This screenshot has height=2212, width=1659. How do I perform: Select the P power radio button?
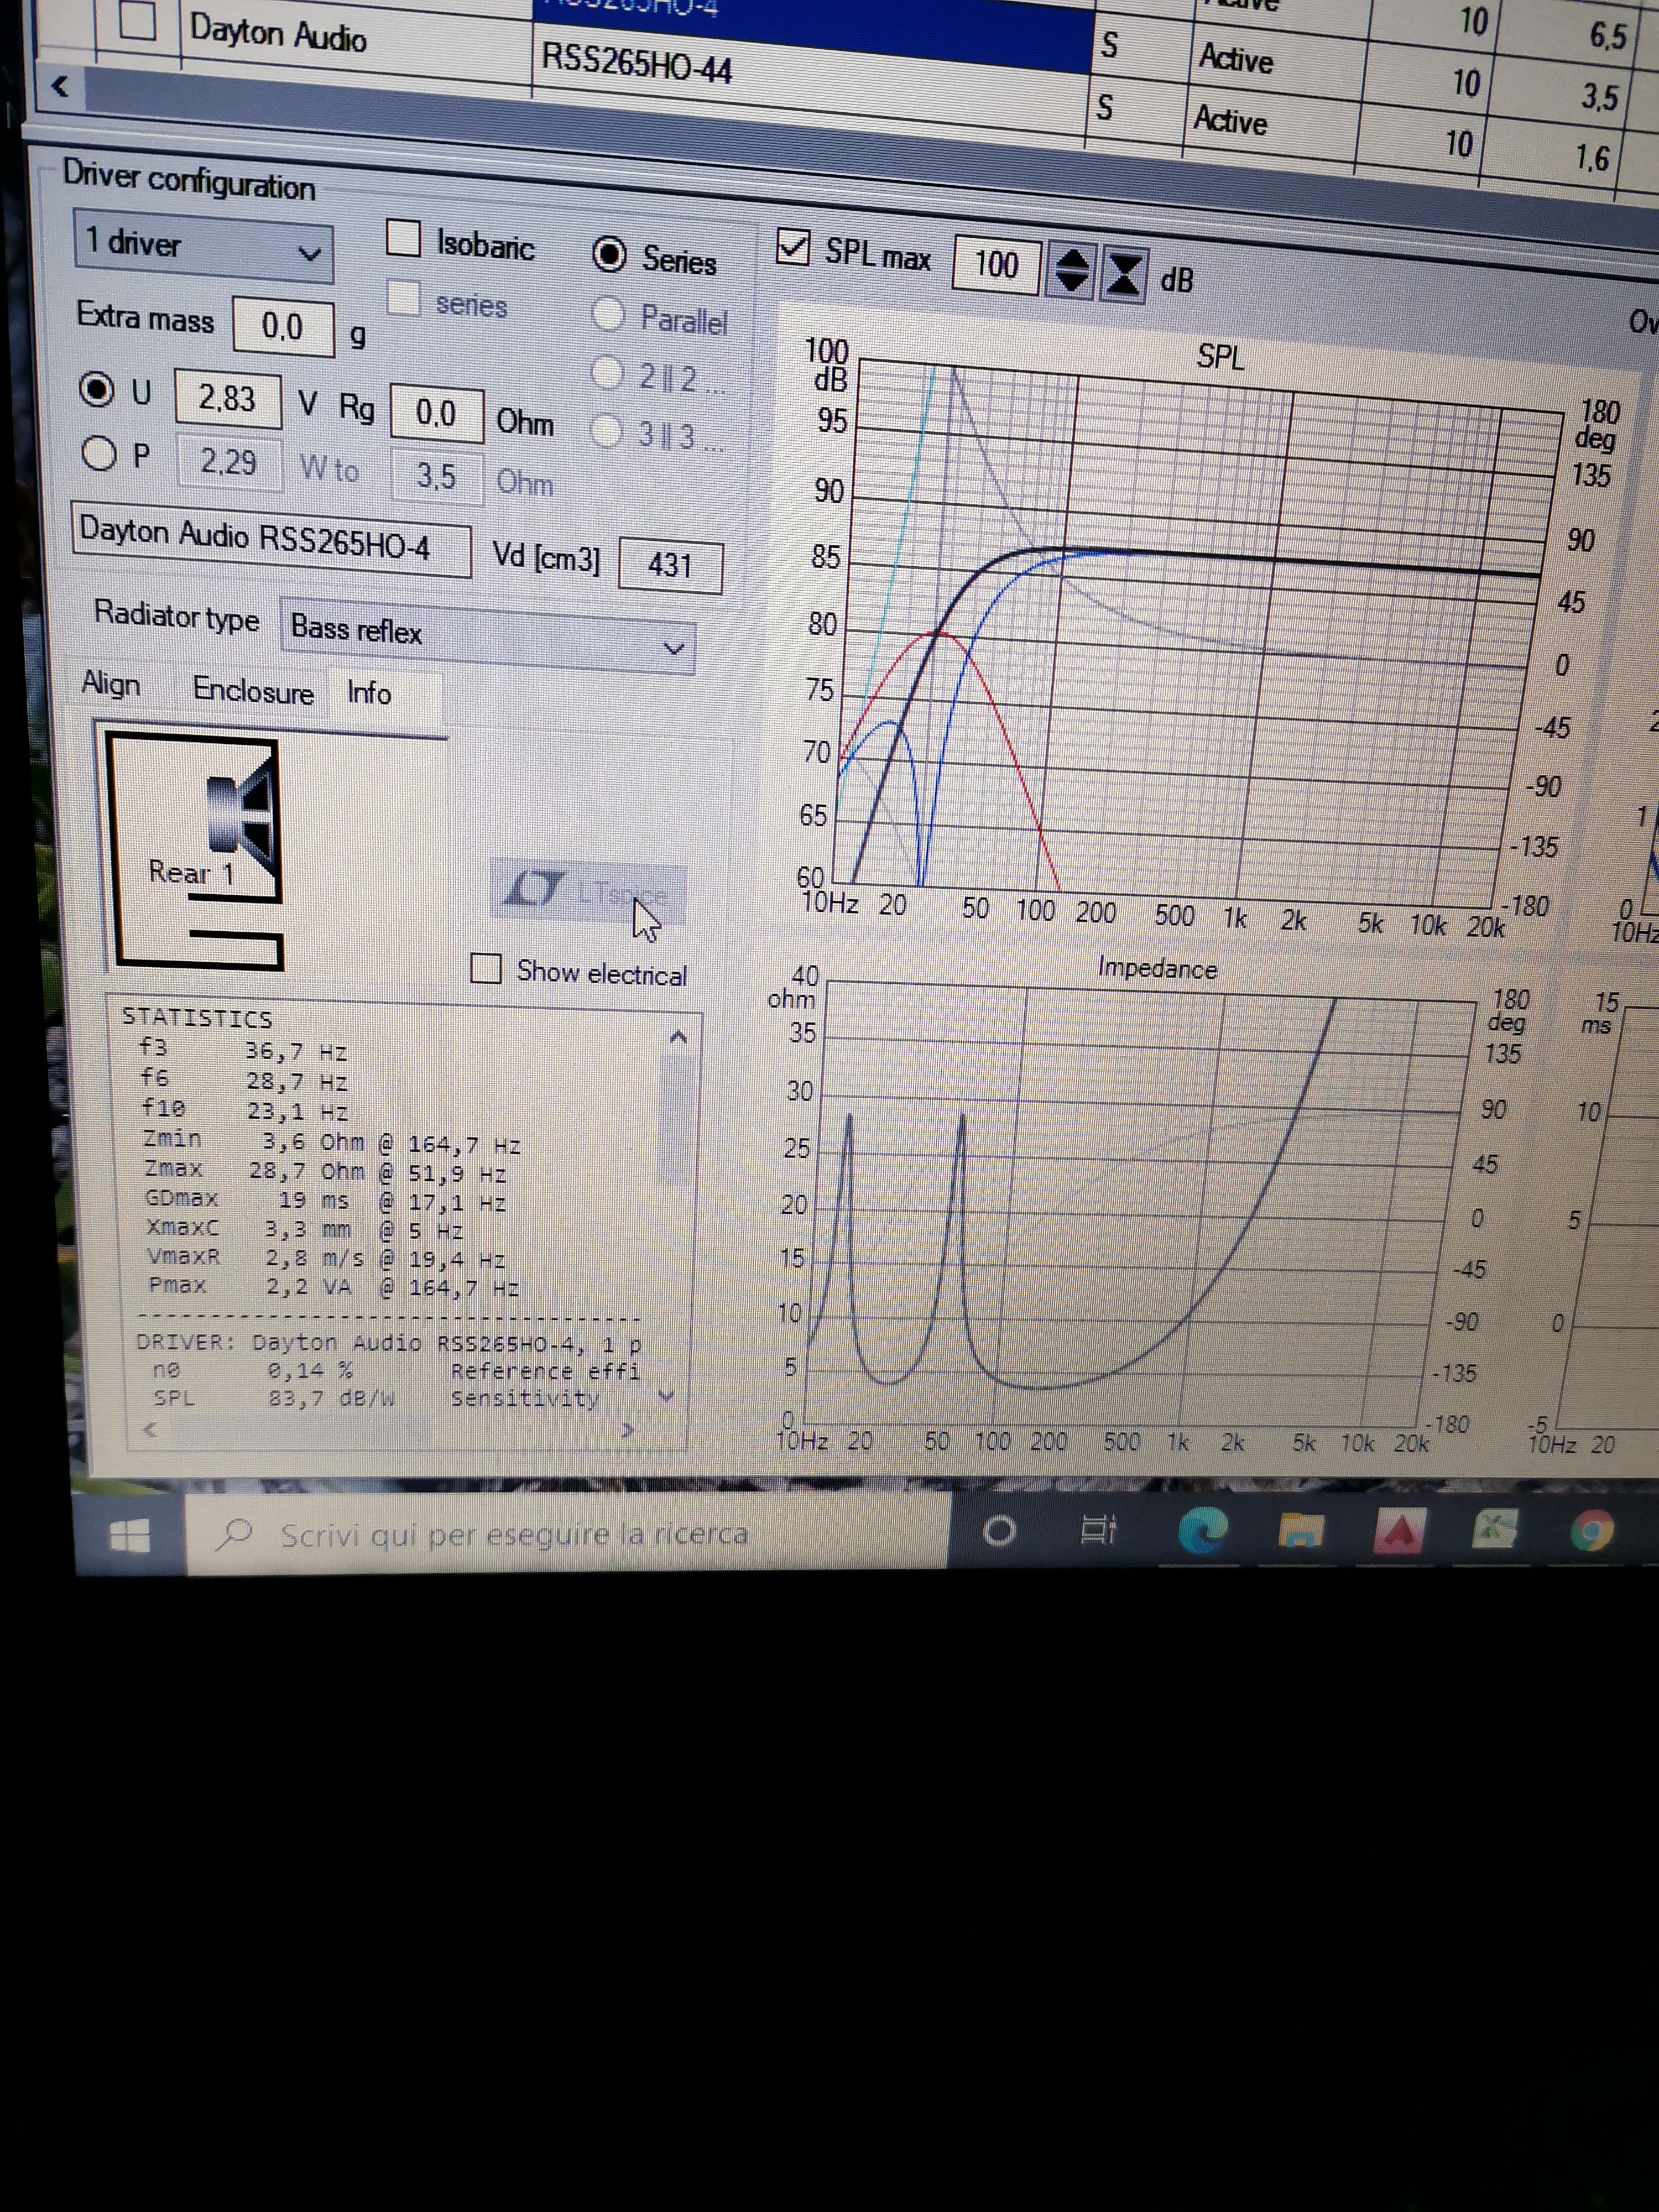coord(98,453)
